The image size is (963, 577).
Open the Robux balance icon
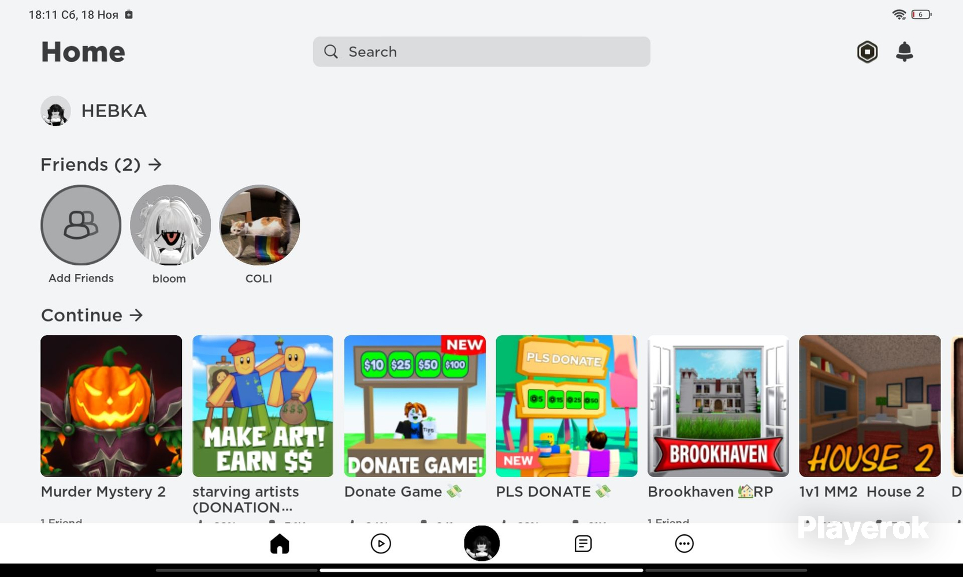point(867,52)
